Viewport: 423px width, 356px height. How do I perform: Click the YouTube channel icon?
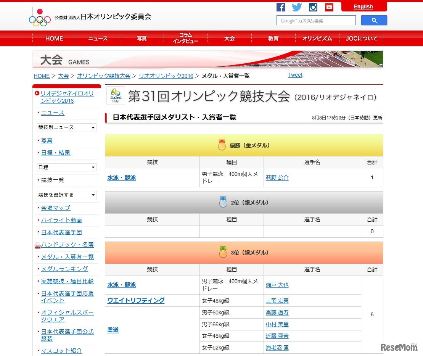click(x=329, y=7)
